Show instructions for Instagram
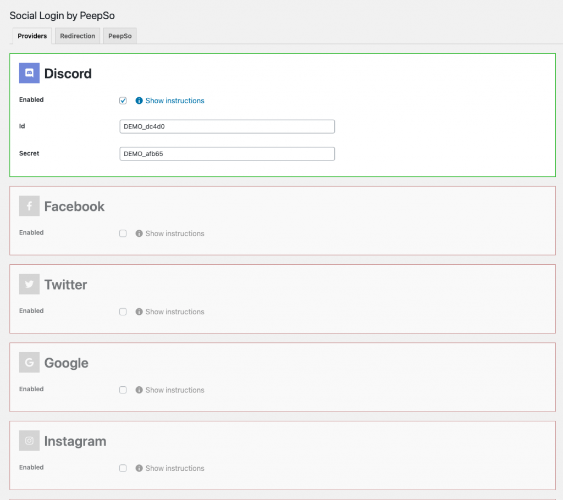Image resolution: width=563 pixels, height=500 pixels. tap(175, 469)
